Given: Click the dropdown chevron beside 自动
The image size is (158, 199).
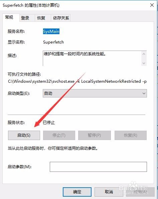Looking at the screenshot, I should pos(144,93).
